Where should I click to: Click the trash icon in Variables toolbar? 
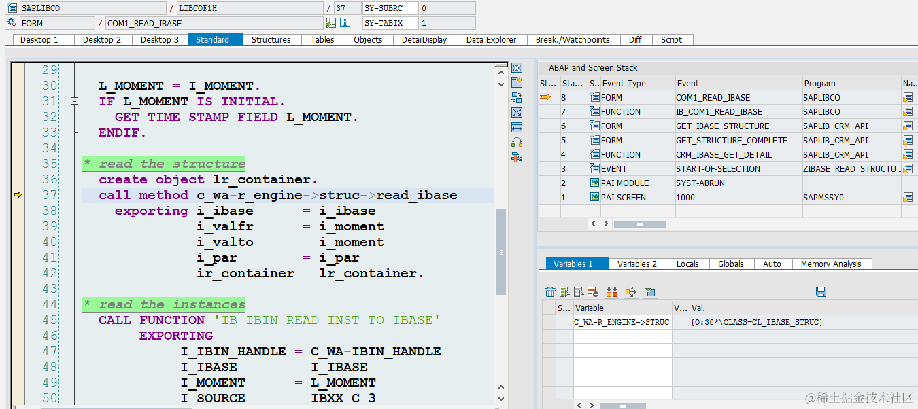[550, 292]
